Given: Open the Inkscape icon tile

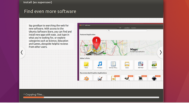Looking at the screenshot, I should (154, 78).
